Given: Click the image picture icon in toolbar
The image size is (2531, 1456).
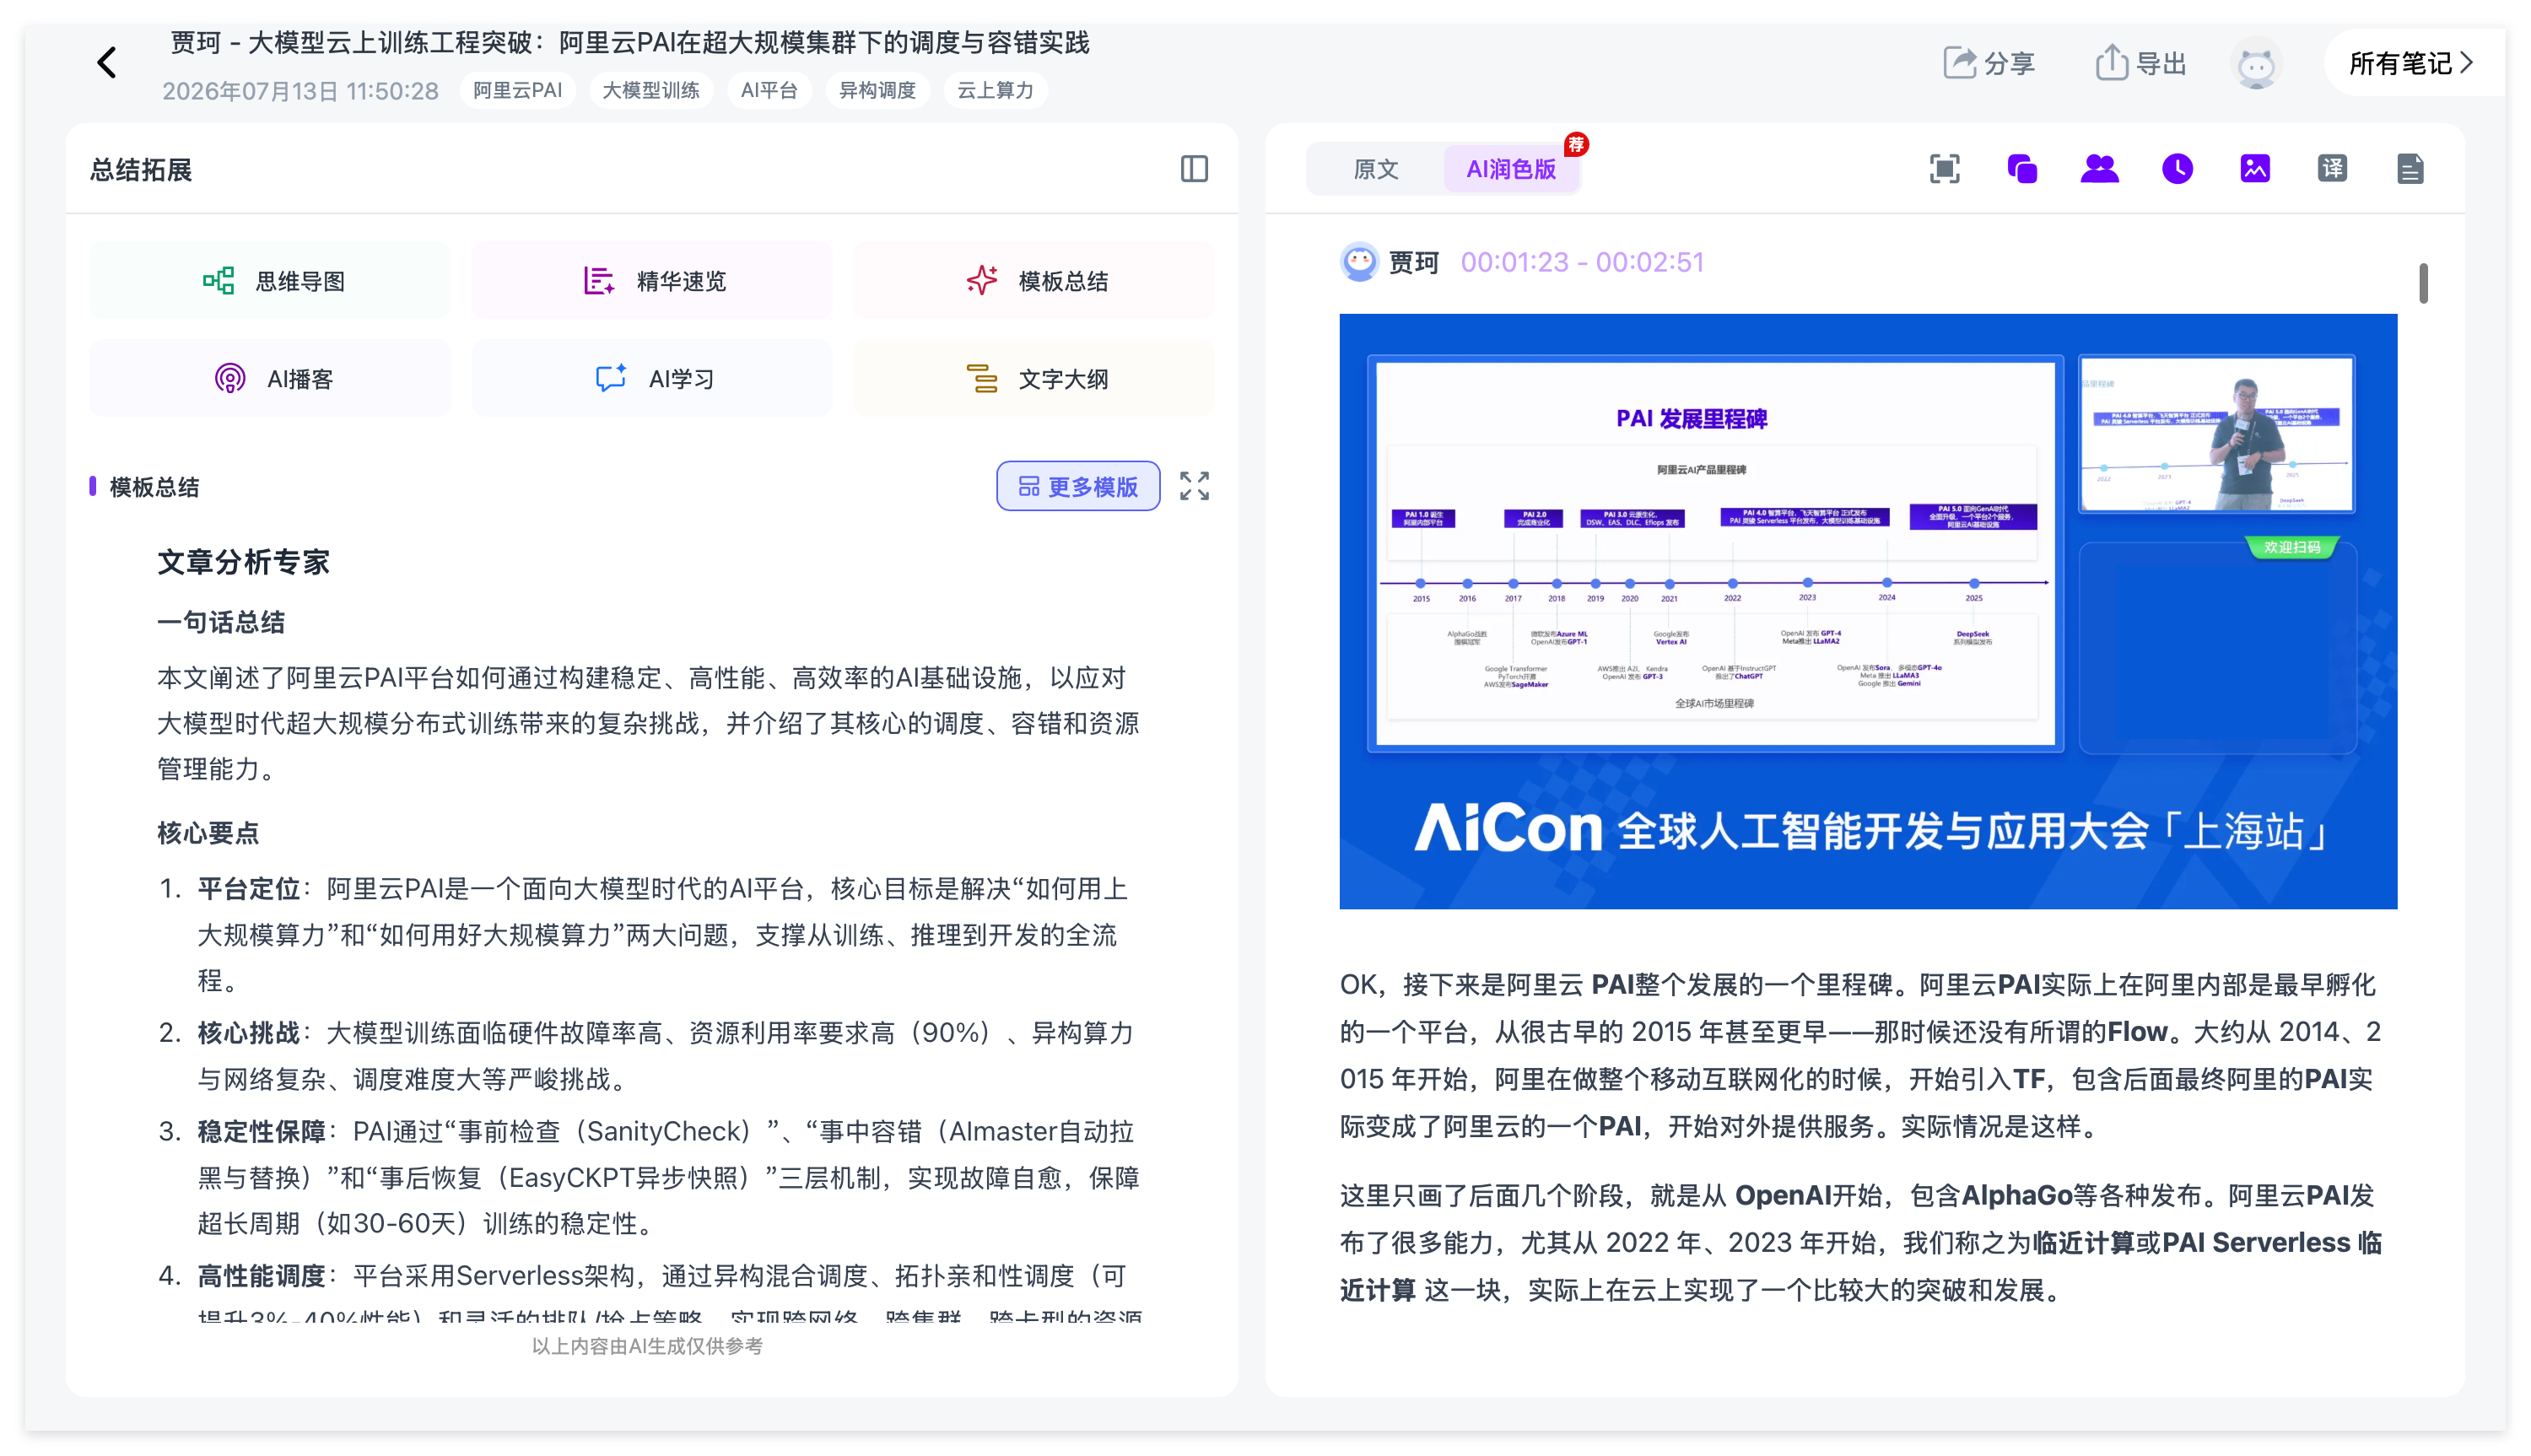Looking at the screenshot, I should point(2255,169).
